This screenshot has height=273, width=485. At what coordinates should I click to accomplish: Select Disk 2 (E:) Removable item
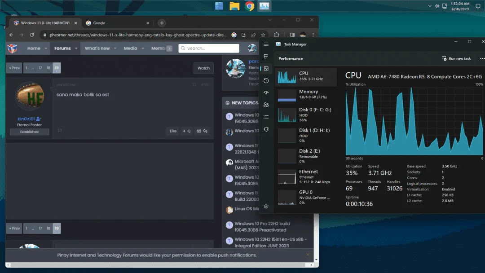click(x=306, y=156)
